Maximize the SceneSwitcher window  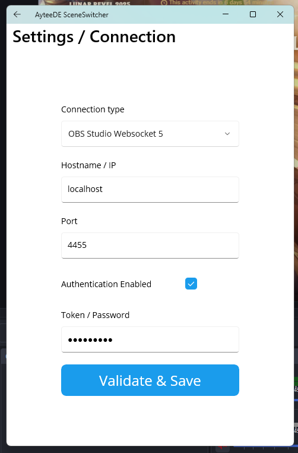pyautogui.click(x=253, y=14)
